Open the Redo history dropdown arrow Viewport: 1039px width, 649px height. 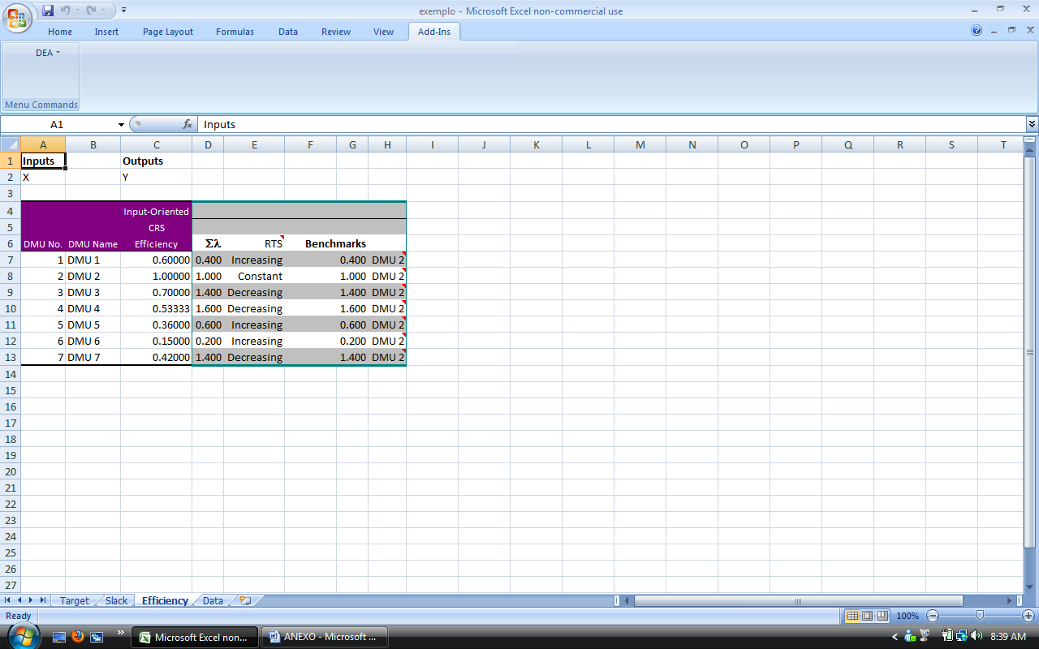(102, 11)
